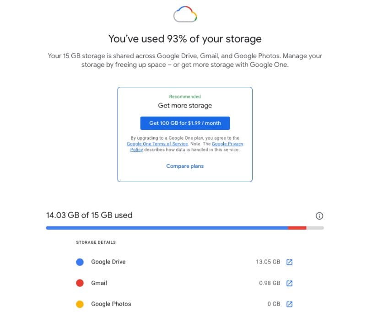
Task: Click the blue dot for Google Drive
Action: (80, 262)
